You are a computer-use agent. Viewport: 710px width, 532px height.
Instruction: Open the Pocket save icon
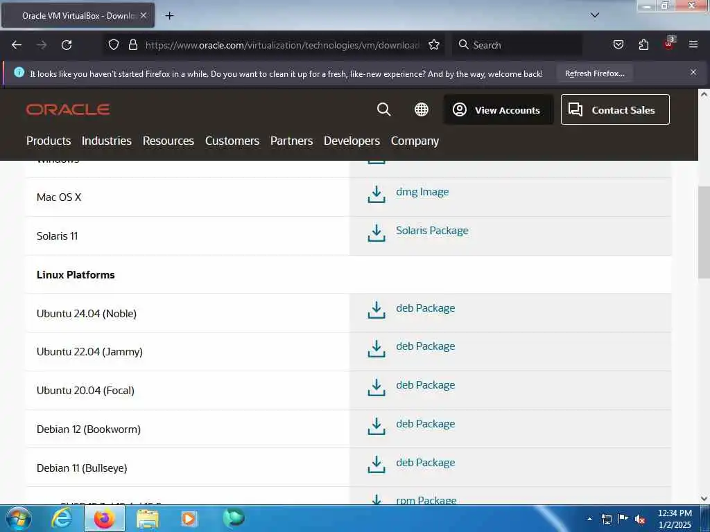click(x=618, y=45)
